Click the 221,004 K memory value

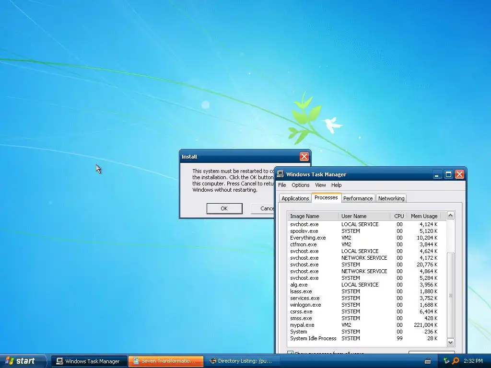(426, 325)
